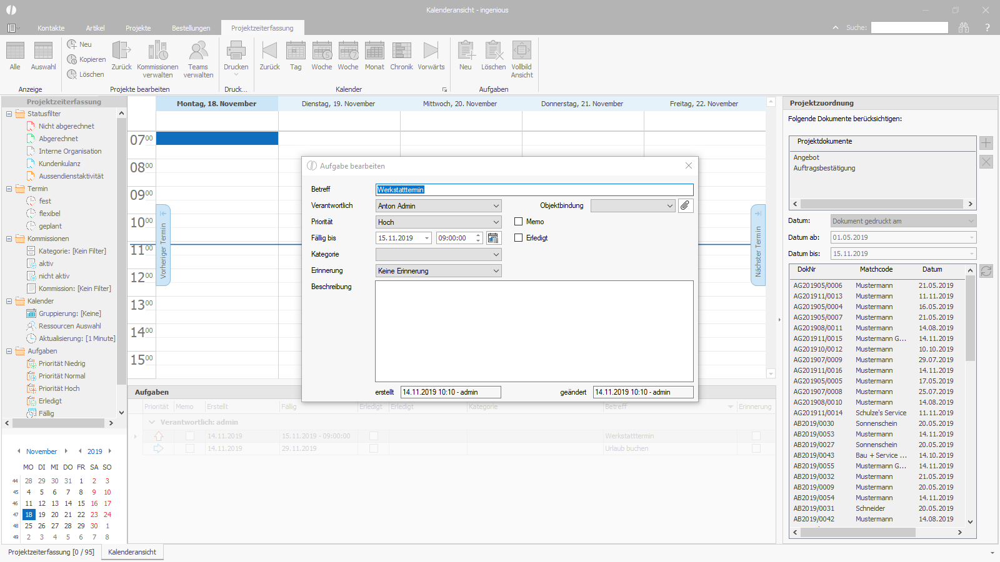Screen dimensions: 1000x562
Task: Click Vorheriger Termin side button
Action: pyautogui.click(x=163, y=245)
